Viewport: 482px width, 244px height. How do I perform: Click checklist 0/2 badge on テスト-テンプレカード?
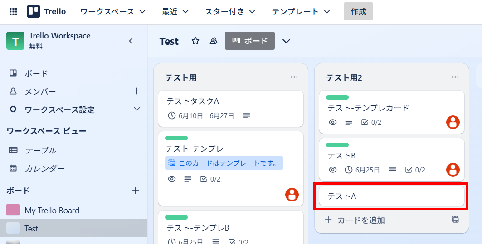371,122
